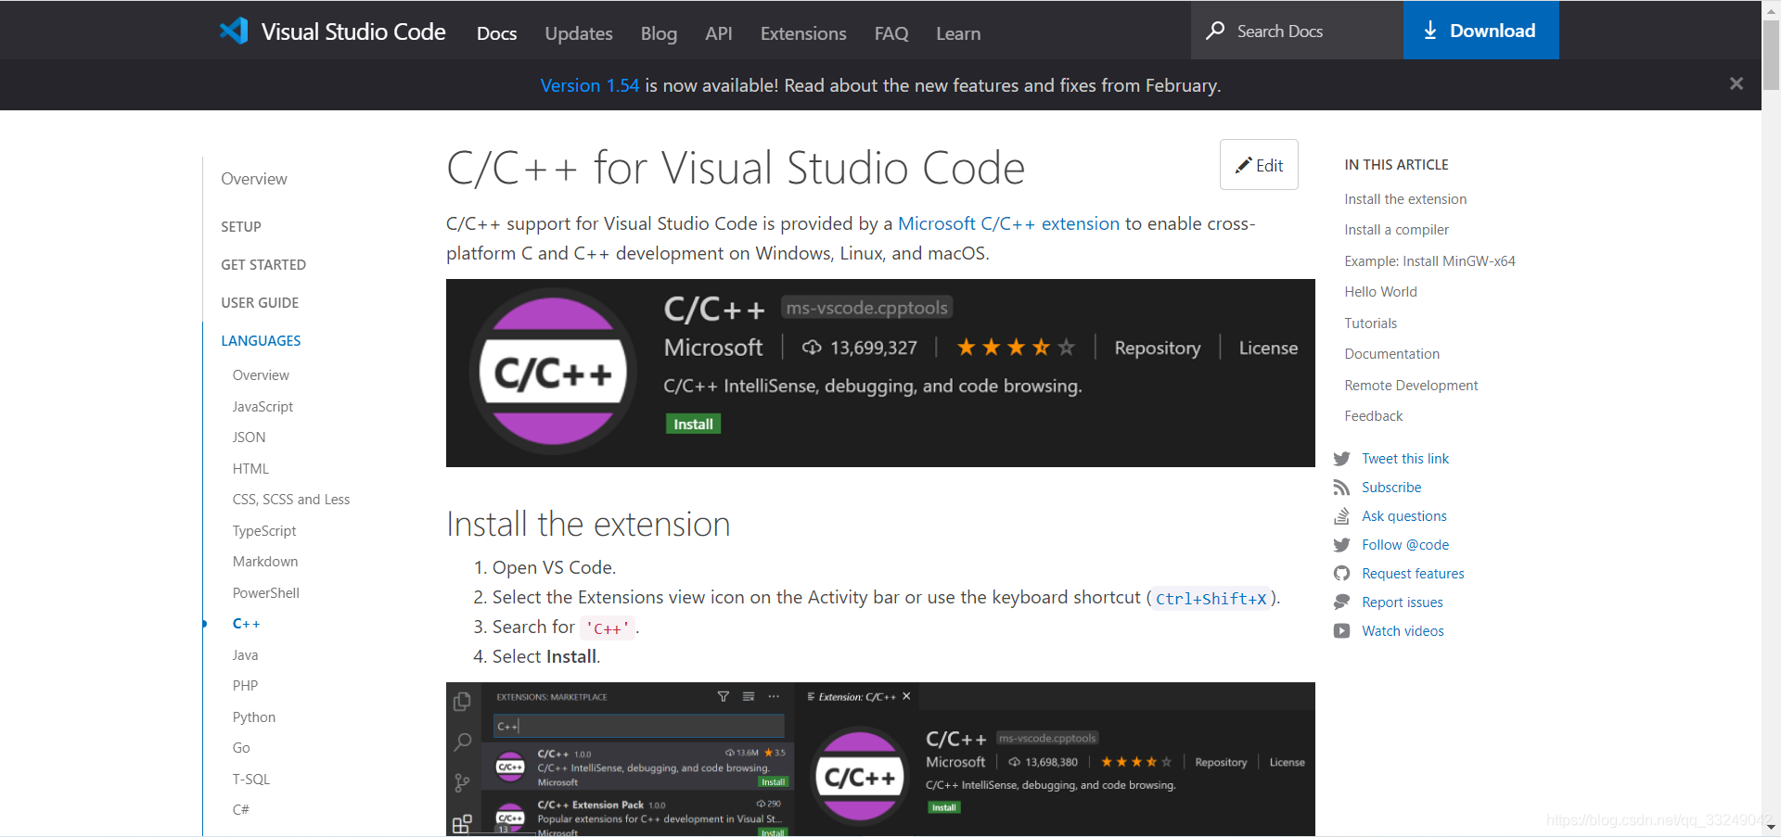
Task: Select CSS, SCSS and Less in sidebar
Action: (x=291, y=500)
